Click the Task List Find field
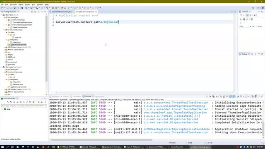 (244, 26)
